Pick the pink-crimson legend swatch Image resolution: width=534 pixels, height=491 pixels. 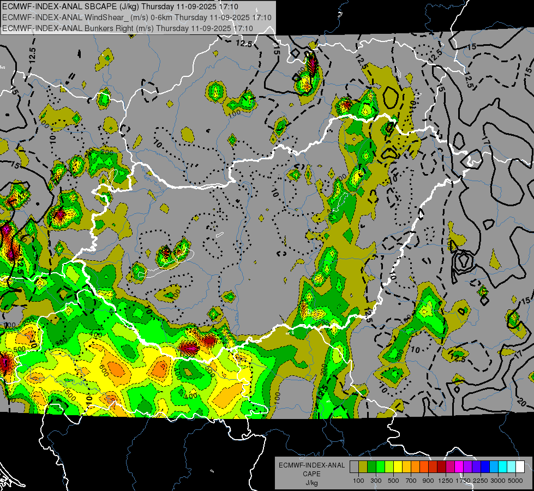450,466
